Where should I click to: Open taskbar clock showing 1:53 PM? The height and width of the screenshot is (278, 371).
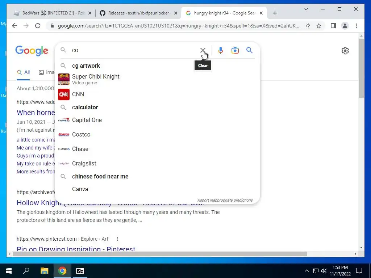pyautogui.click(x=340, y=271)
